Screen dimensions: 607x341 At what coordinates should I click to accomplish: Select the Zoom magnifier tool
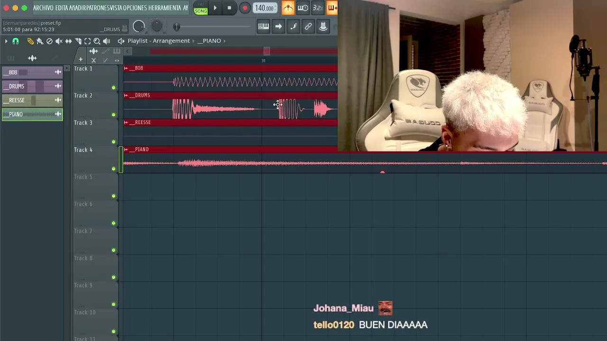coord(97,41)
